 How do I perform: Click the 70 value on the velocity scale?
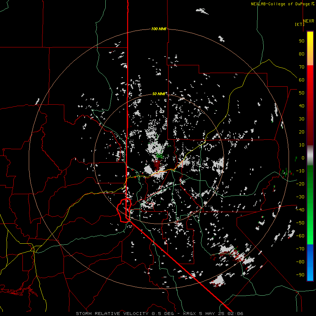pos(302,67)
